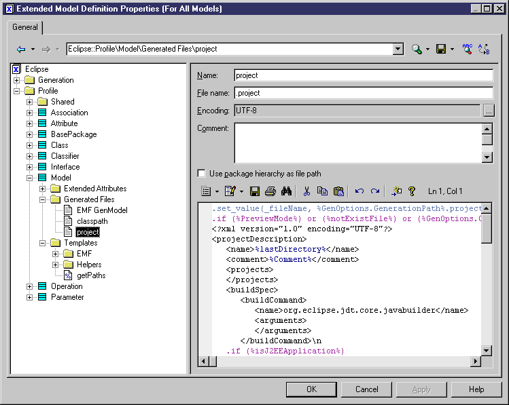Save editor contents with floppy icon
Screen dimensions: 509x405
254,191
